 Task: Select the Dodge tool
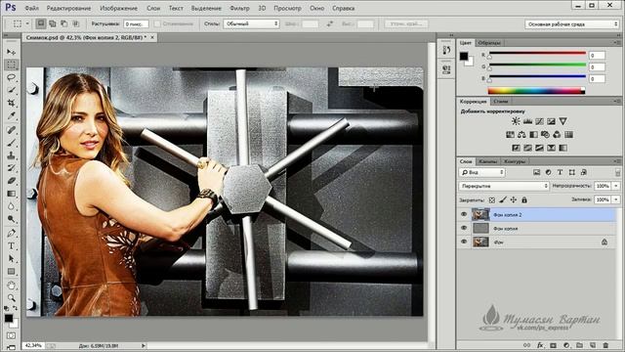(x=11, y=219)
